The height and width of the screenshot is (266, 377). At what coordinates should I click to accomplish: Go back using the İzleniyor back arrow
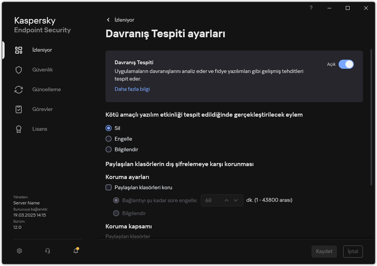tap(109, 20)
